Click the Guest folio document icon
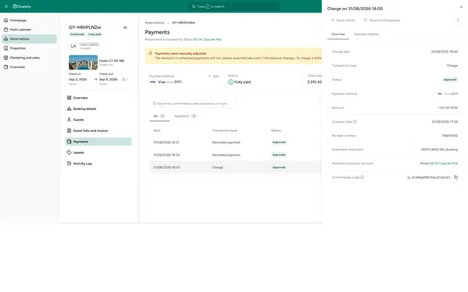The height and width of the screenshot is (292, 468). 69,131
